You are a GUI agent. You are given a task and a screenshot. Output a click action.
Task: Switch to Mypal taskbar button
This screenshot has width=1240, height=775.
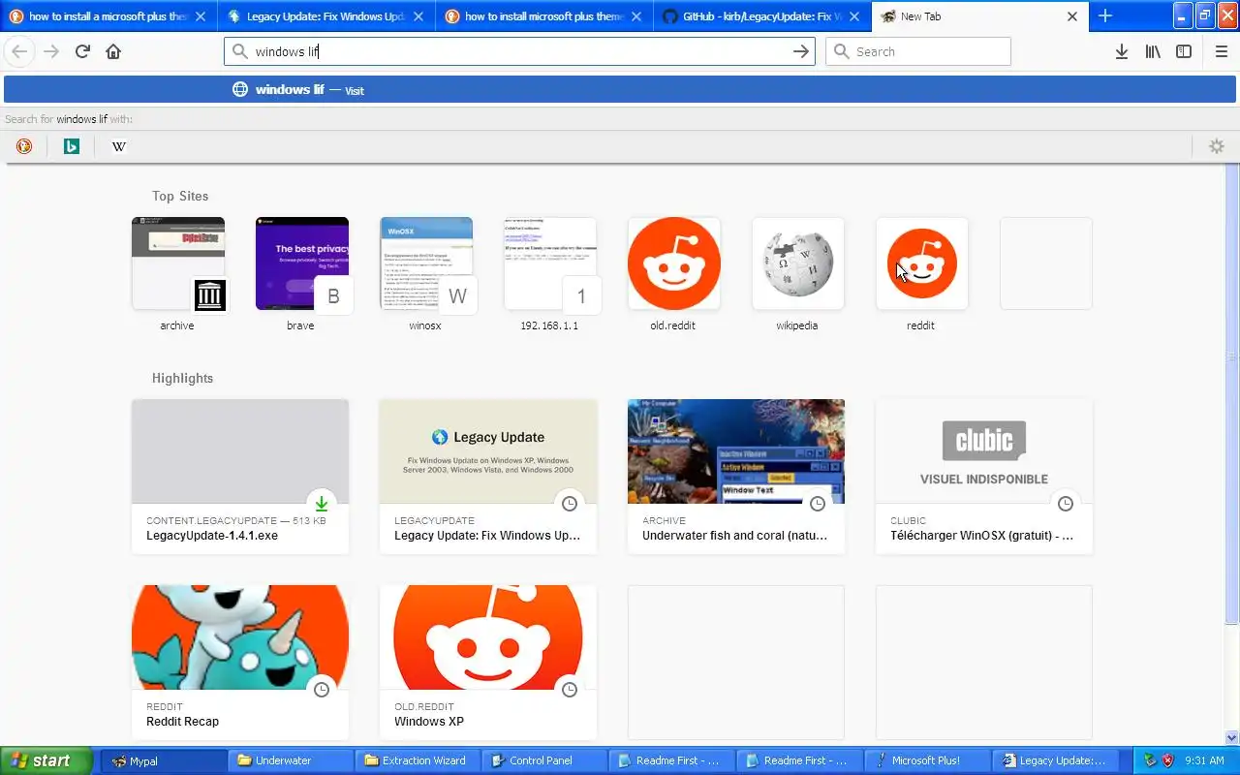[x=163, y=760]
